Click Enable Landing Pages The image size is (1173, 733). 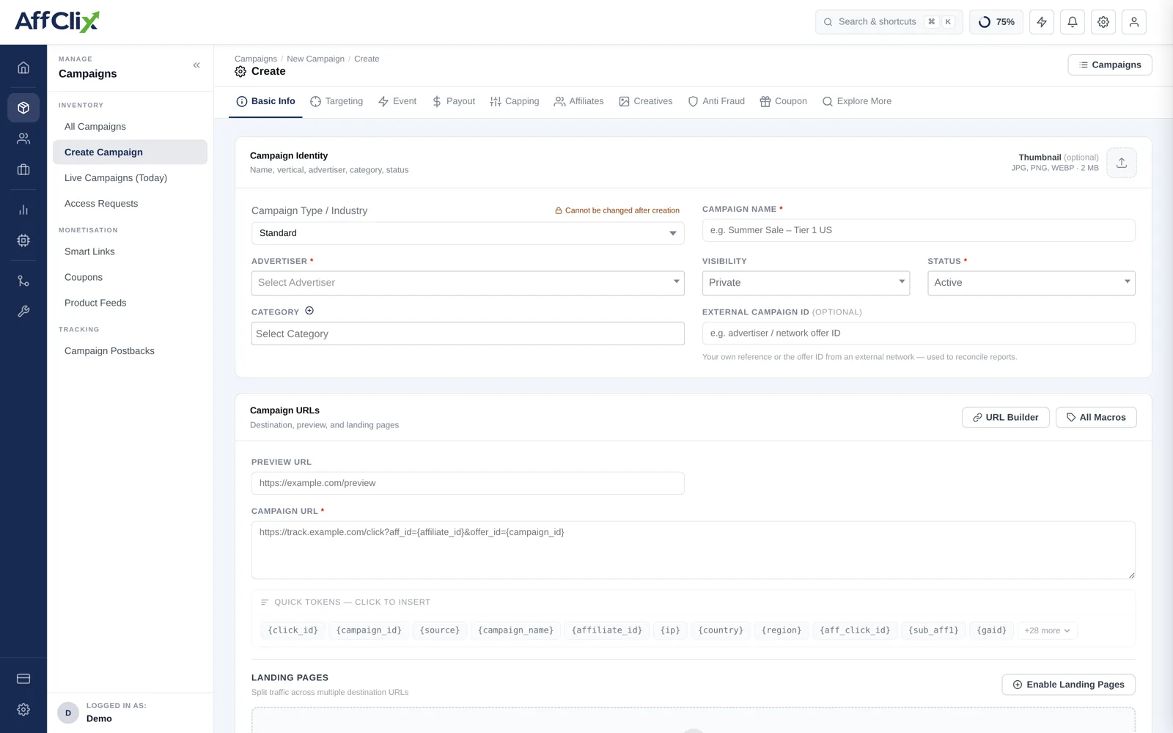tap(1069, 685)
